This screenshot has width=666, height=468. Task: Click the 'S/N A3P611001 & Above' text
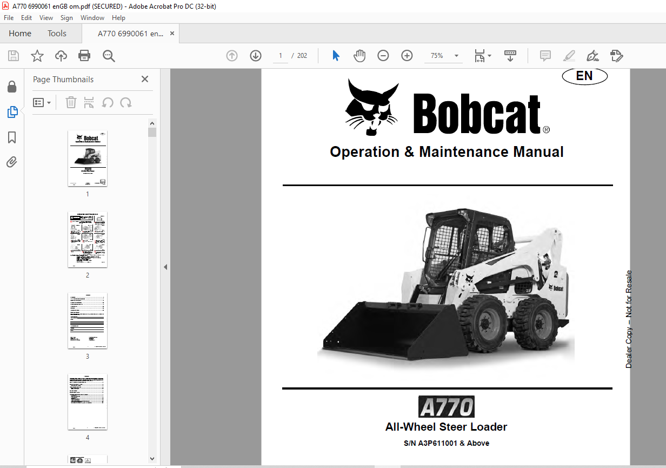446,443
